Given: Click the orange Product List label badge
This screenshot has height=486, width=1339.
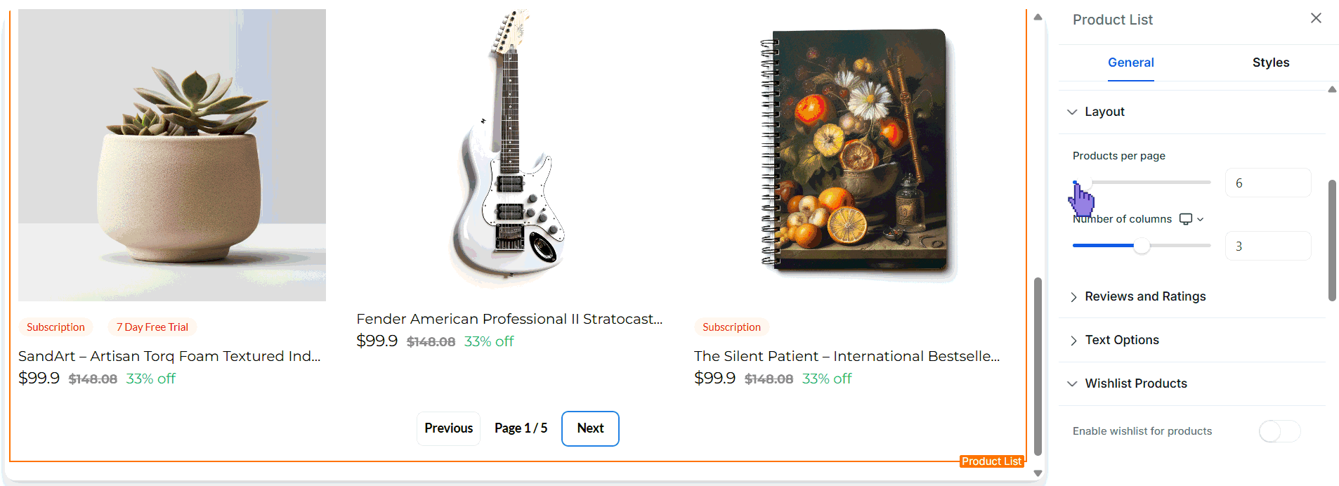Looking at the screenshot, I should click(991, 461).
